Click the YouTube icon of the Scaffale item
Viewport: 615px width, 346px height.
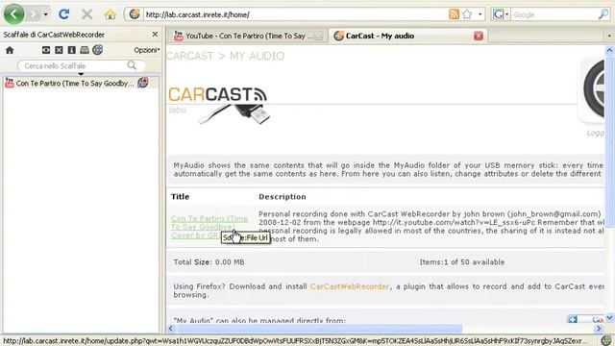point(10,83)
